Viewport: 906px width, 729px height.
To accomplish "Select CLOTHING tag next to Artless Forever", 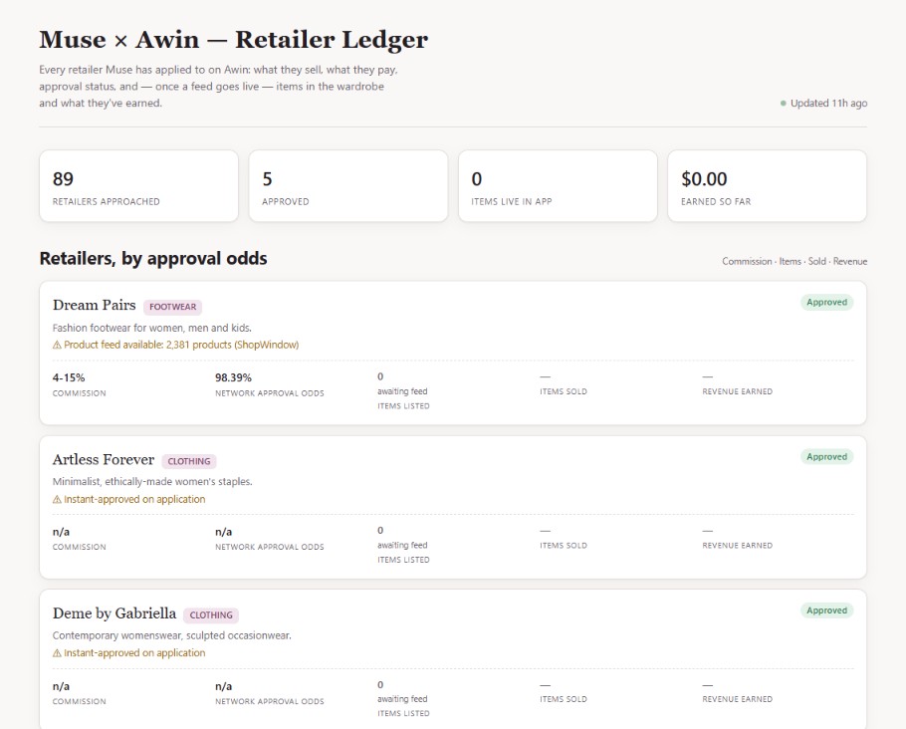I will click(189, 461).
